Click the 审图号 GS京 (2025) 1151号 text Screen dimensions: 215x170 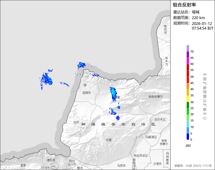[x=193, y=166]
